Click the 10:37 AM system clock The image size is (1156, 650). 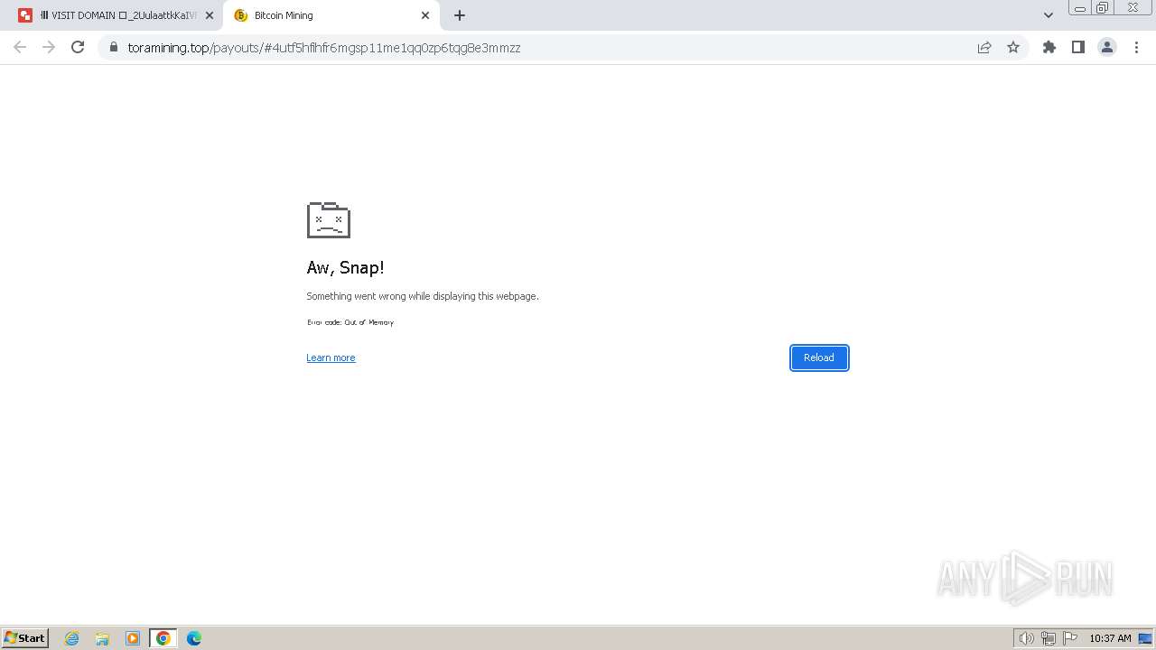point(1110,638)
